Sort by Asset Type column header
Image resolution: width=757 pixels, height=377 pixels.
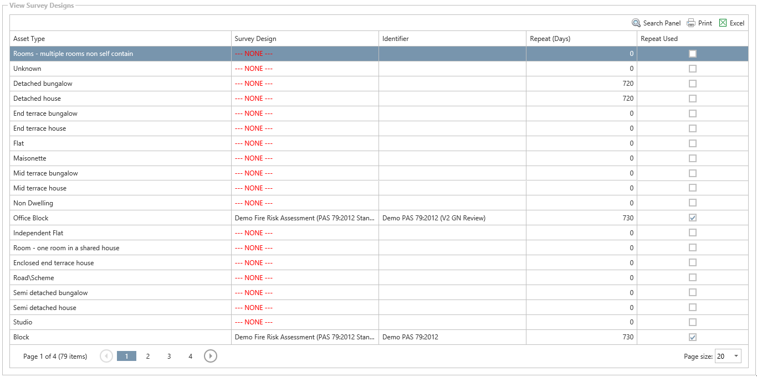tap(29, 39)
